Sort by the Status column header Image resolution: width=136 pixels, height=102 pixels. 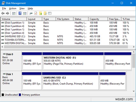(81, 19)
